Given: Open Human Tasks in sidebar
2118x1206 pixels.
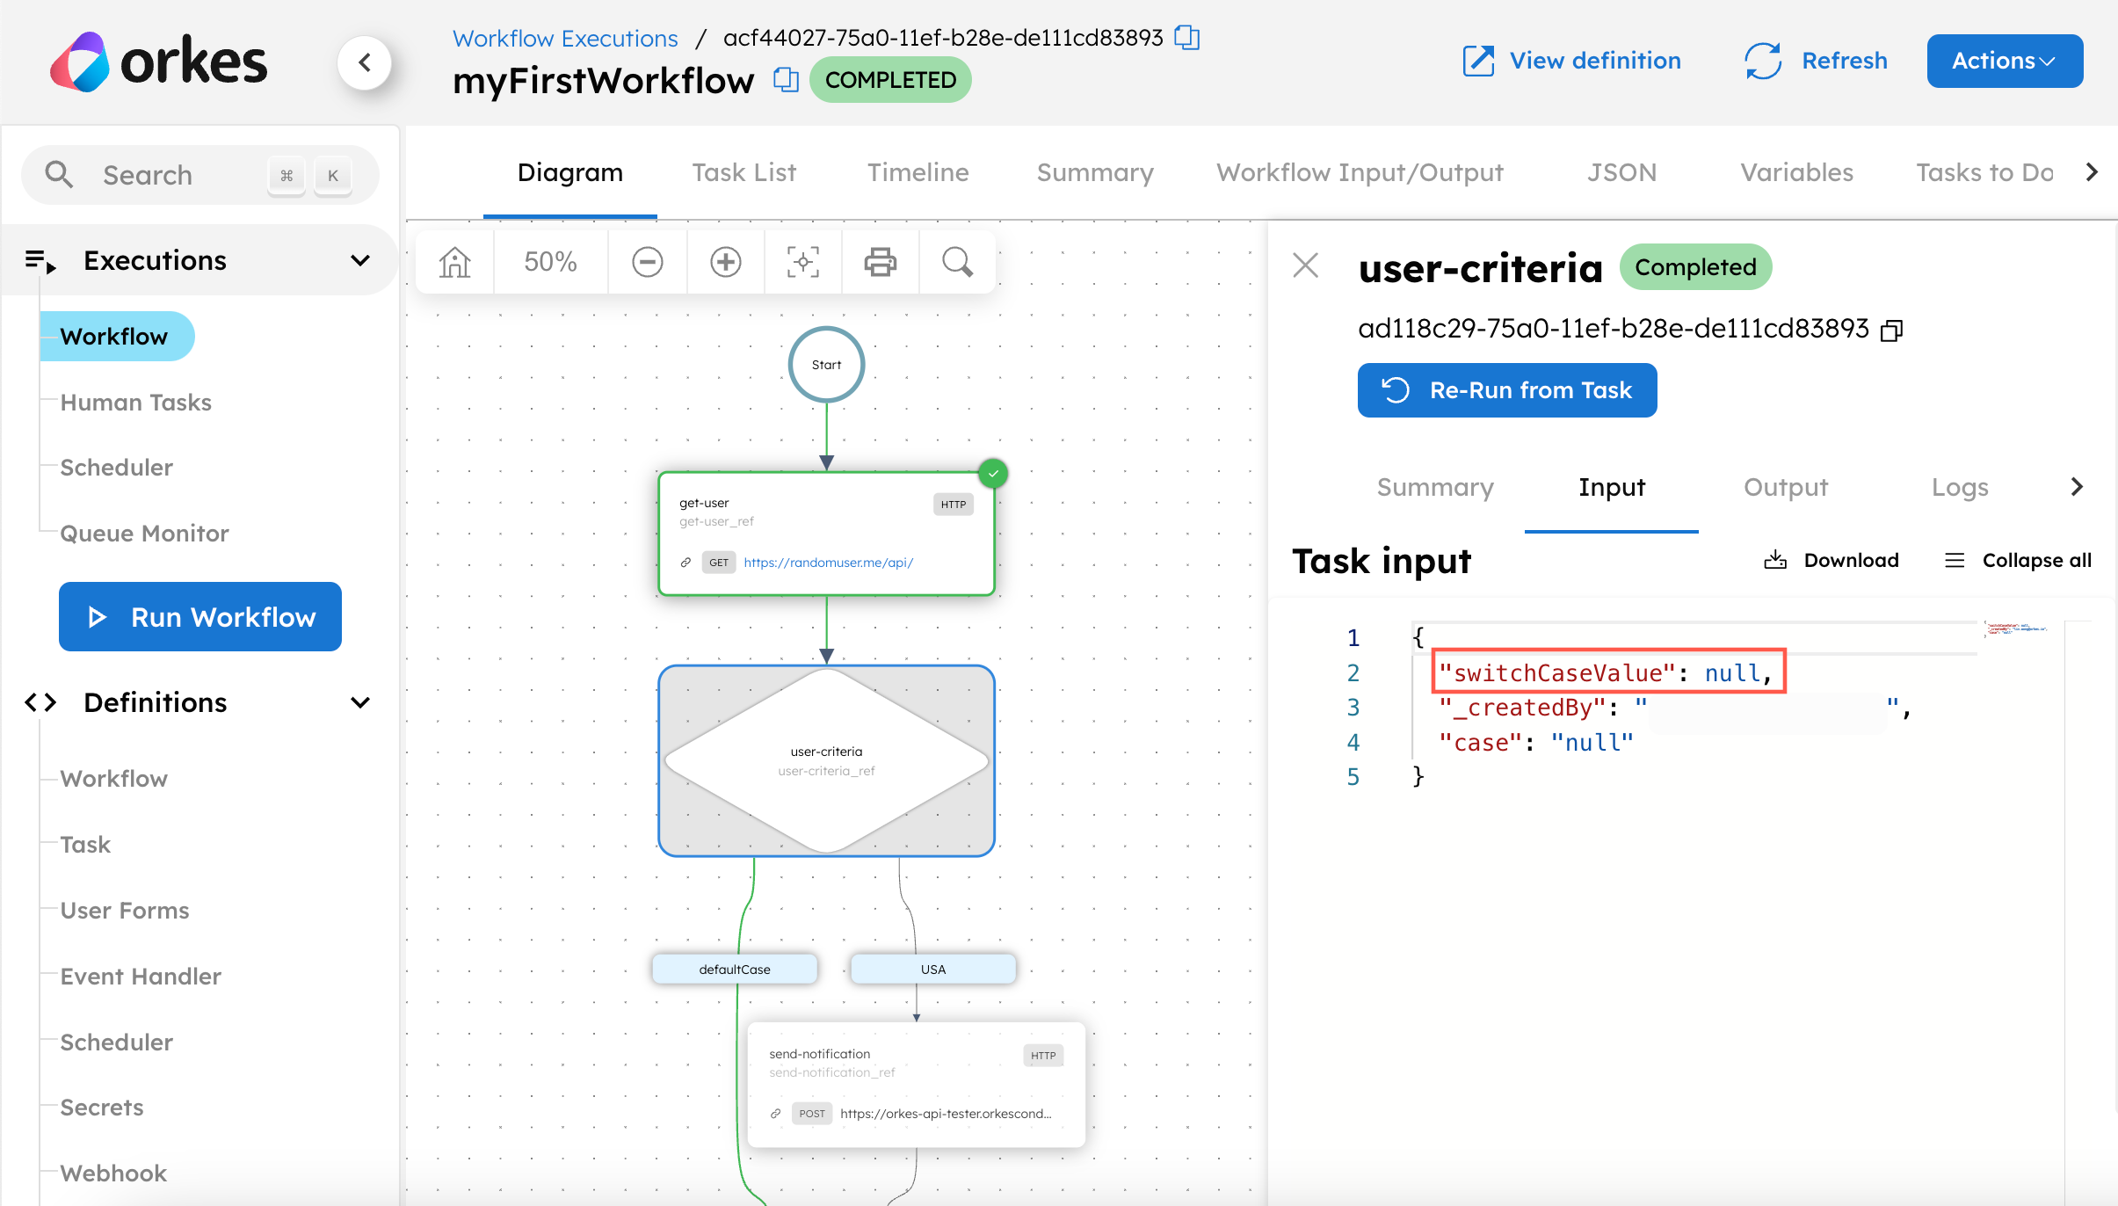Looking at the screenshot, I should (135, 403).
